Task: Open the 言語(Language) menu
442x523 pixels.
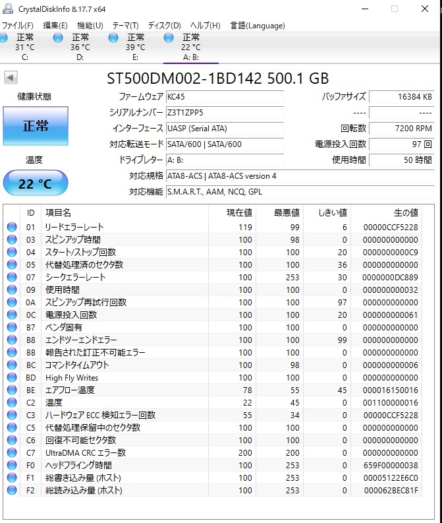Action: [258, 26]
